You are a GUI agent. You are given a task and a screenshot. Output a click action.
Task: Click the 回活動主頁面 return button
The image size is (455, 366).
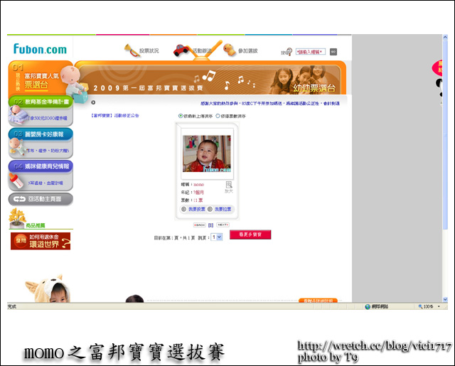point(41,199)
